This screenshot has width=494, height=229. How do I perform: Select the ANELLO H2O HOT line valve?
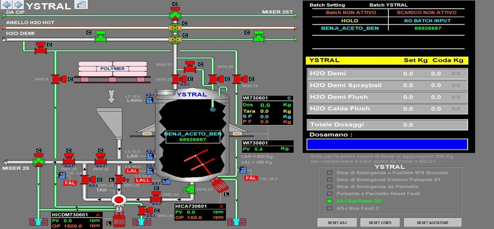[175, 28]
